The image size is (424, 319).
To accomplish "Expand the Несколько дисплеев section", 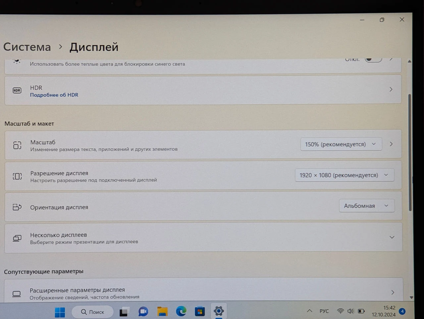I will point(392,237).
